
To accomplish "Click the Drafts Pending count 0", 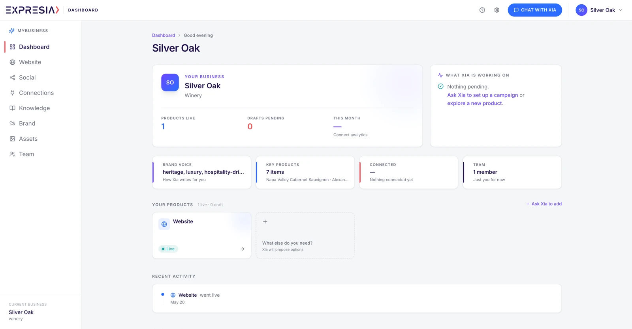I will [250, 126].
